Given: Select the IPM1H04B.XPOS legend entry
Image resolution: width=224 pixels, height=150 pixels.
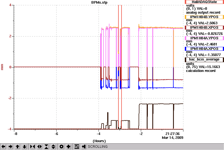Looking at the screenshot, I should [x=204, y=28].
